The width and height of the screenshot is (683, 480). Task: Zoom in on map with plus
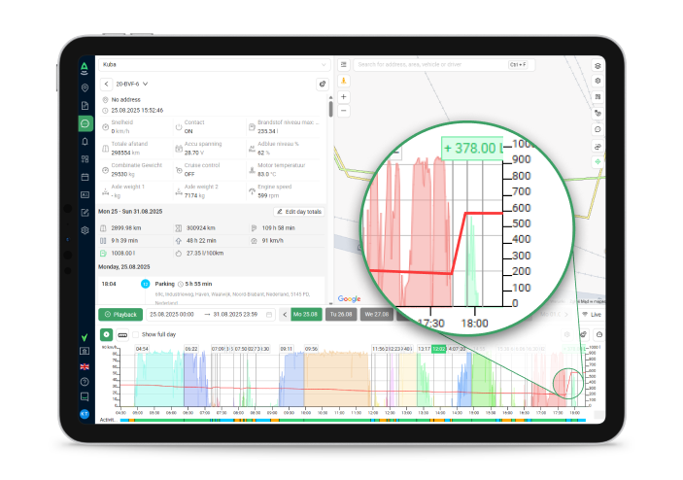(x=343, y=97)
